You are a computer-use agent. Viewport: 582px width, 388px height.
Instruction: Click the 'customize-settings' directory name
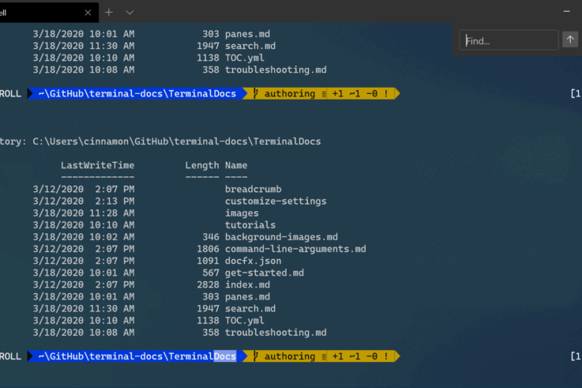276,202
